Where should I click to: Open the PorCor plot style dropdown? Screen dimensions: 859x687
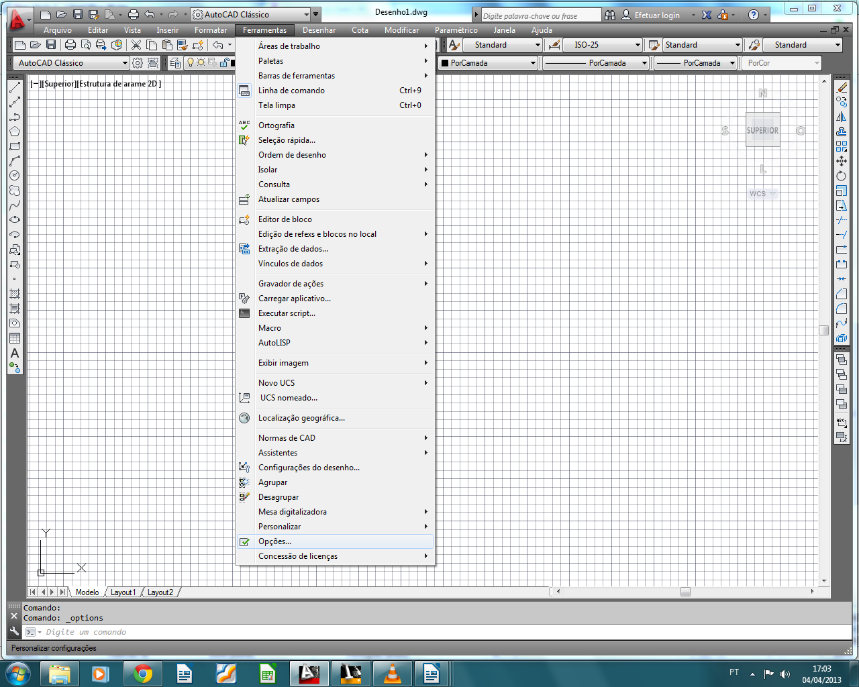click(x=782, y=63)
